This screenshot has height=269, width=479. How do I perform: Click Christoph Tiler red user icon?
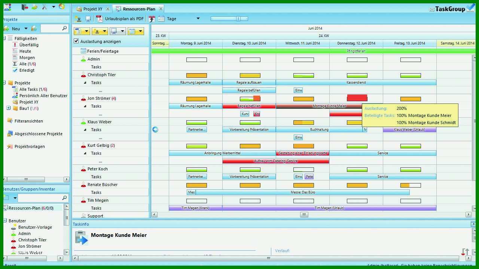point(83,75)
